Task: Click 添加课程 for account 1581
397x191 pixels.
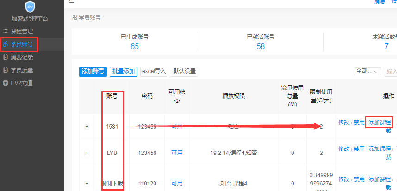Action: [x=379, y=123]
